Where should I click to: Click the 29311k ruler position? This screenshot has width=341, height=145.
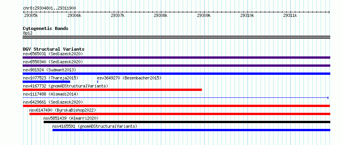coord(290,15)
